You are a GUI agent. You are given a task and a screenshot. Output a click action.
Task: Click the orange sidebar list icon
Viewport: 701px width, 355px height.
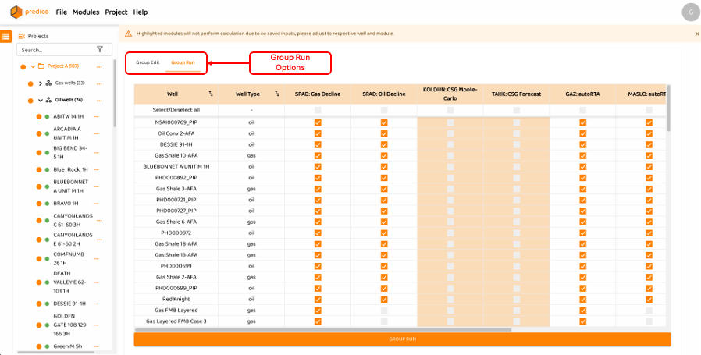click(6, 37)
